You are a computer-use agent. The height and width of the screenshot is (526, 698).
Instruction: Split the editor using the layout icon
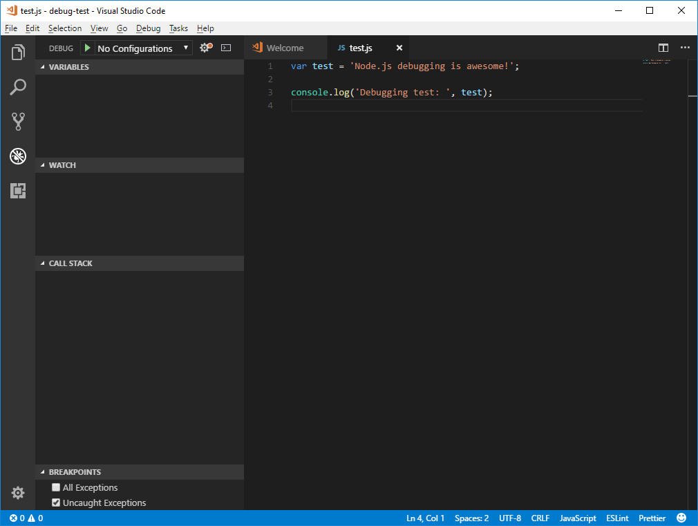(663, 48)
